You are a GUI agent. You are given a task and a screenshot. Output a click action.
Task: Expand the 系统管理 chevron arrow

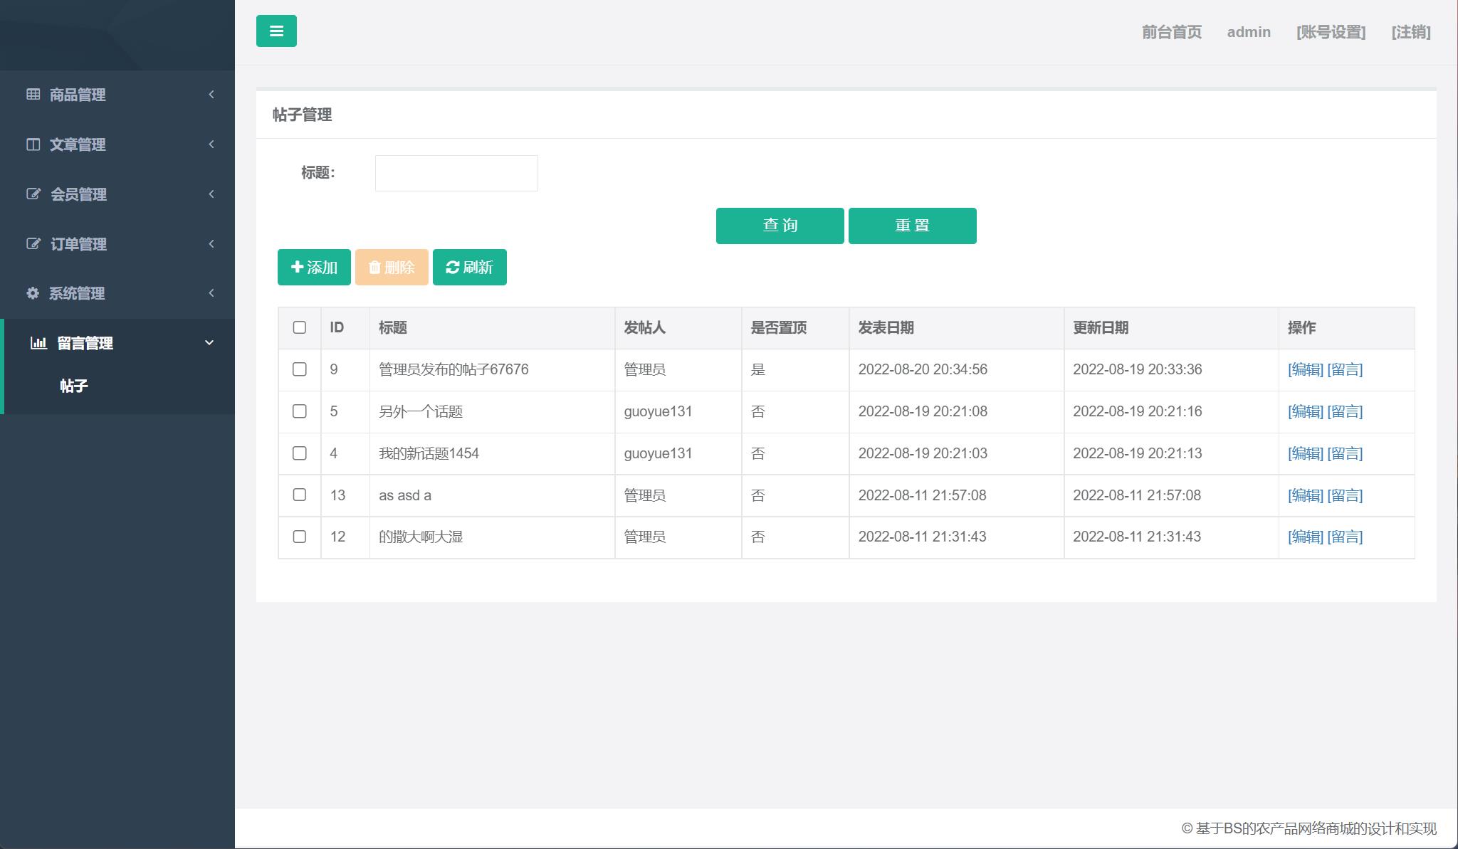(211, 293)
